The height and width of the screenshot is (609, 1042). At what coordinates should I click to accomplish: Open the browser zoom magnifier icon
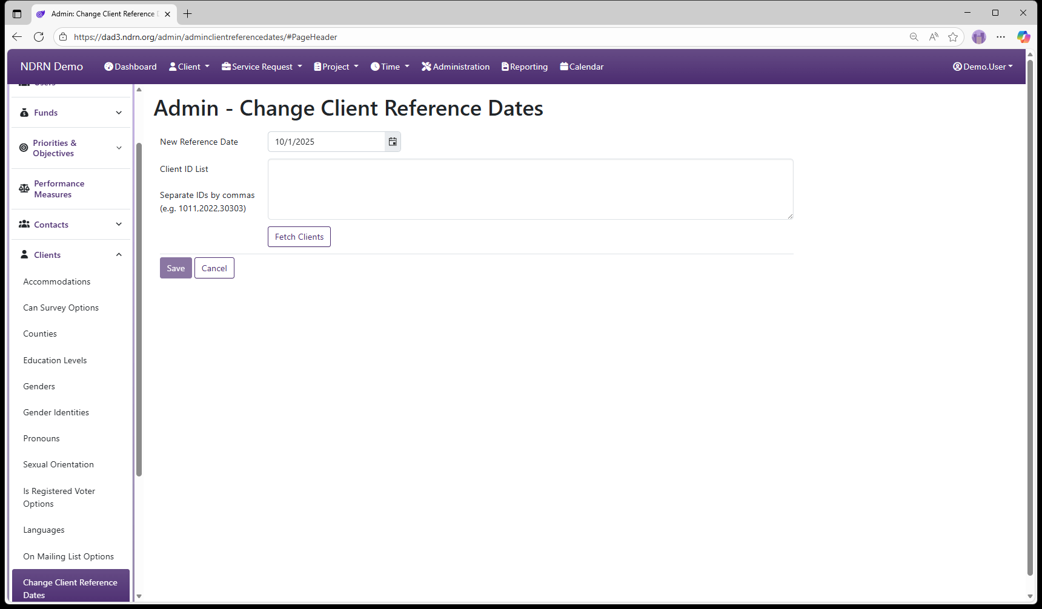(914, 37)
